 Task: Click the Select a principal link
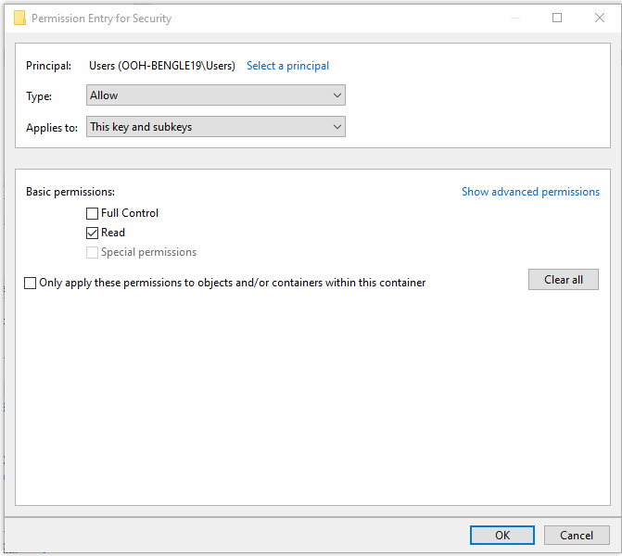point(287,66)
